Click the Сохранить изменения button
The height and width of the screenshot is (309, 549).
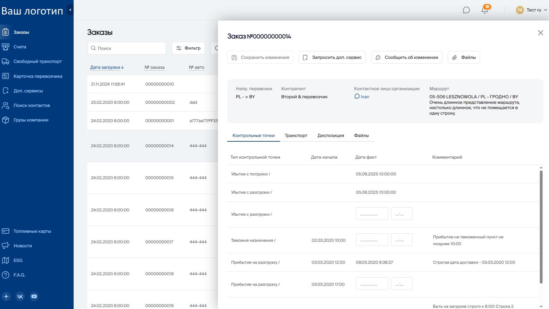click(x=260, y=57)
